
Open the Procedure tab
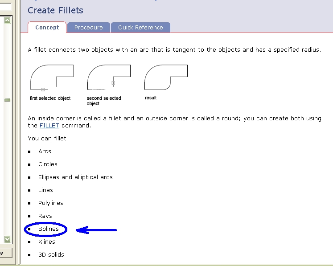pos(88,28)
